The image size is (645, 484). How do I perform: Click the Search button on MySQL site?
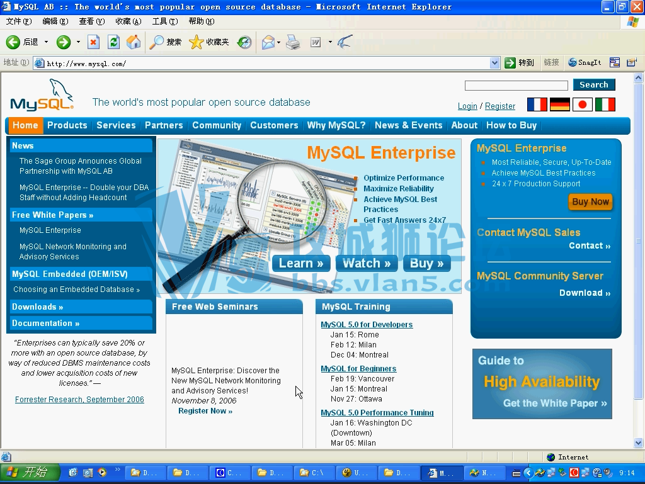coord(594,84)
